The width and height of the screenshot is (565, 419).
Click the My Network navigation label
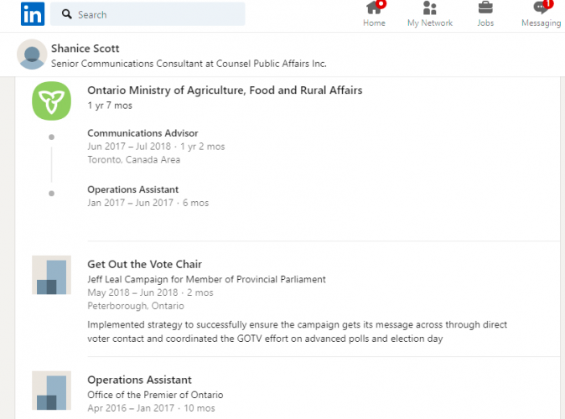pyautogui.click(x=430, y=23)
